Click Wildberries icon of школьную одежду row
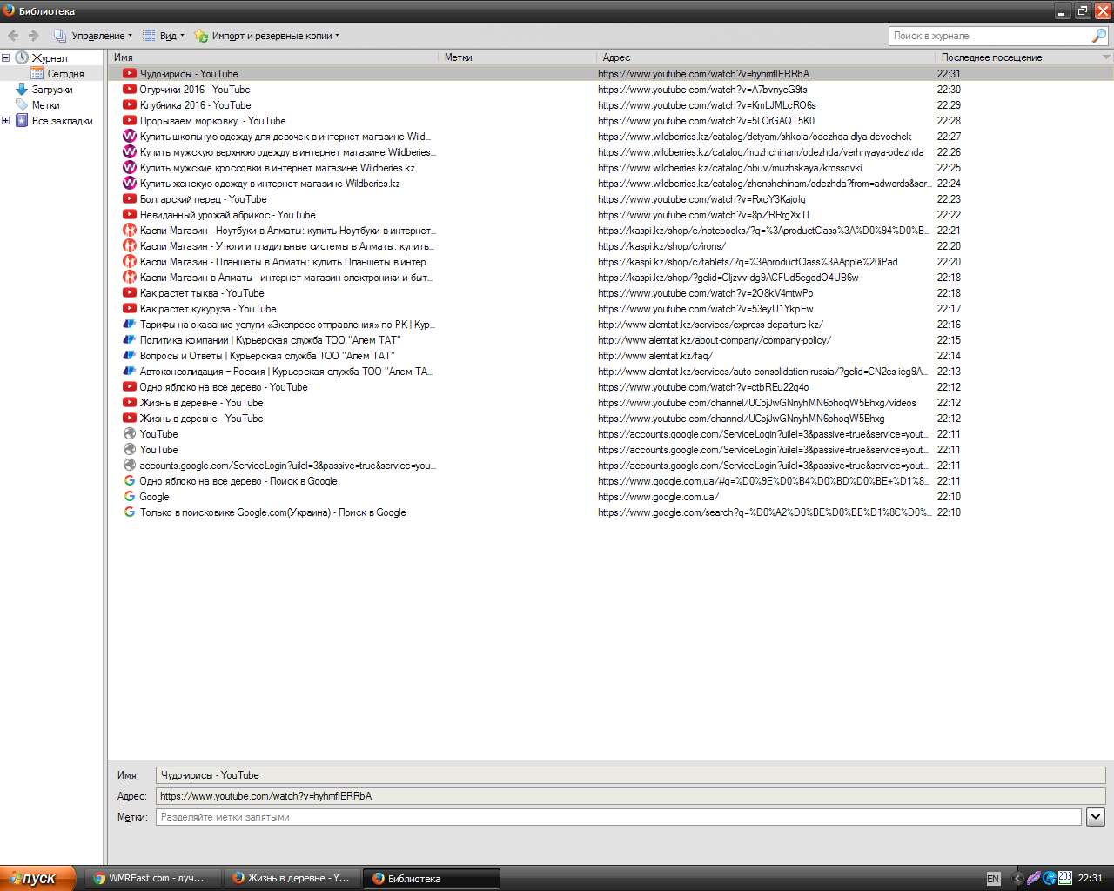This screenshot has height=891, width=1114. 130,137
